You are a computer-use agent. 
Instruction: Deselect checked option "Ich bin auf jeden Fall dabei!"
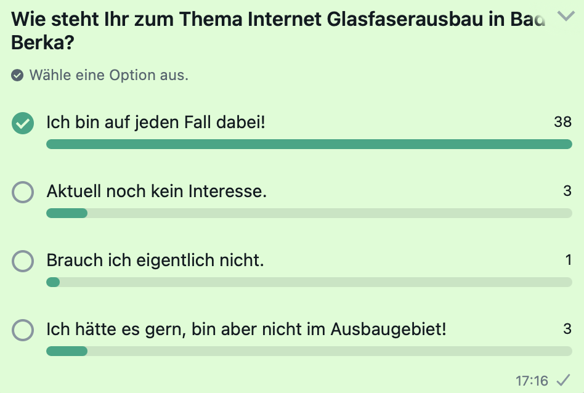click(x=23, y=123)
